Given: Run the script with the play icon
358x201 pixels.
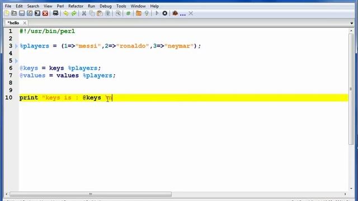Looking at the screenshot, I should [x=157, y=13].
